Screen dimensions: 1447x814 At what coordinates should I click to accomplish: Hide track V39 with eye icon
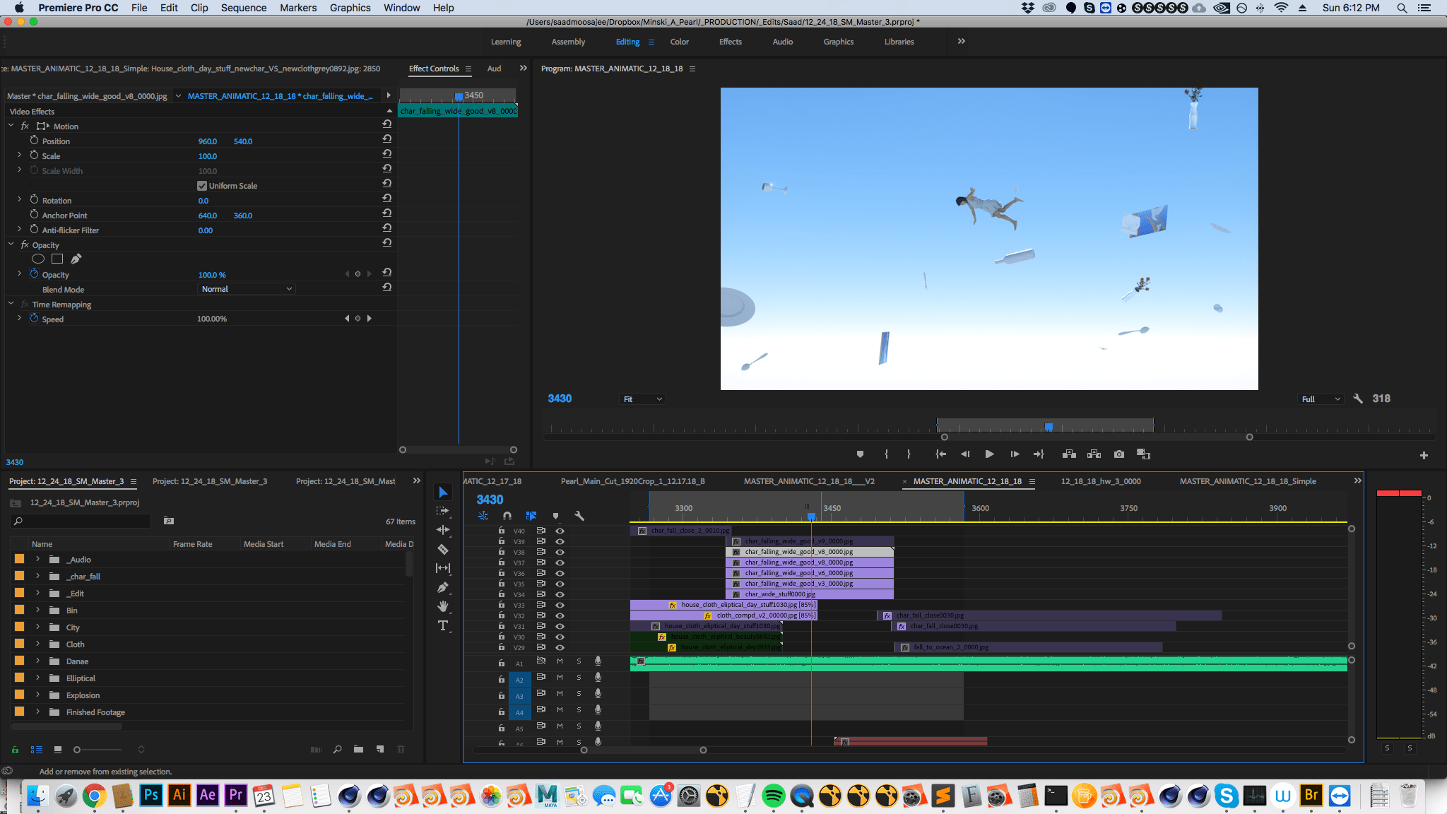click(x=560, y=541)
